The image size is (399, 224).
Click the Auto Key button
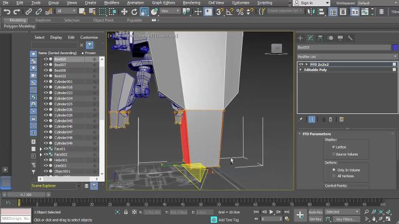(315, 212)
